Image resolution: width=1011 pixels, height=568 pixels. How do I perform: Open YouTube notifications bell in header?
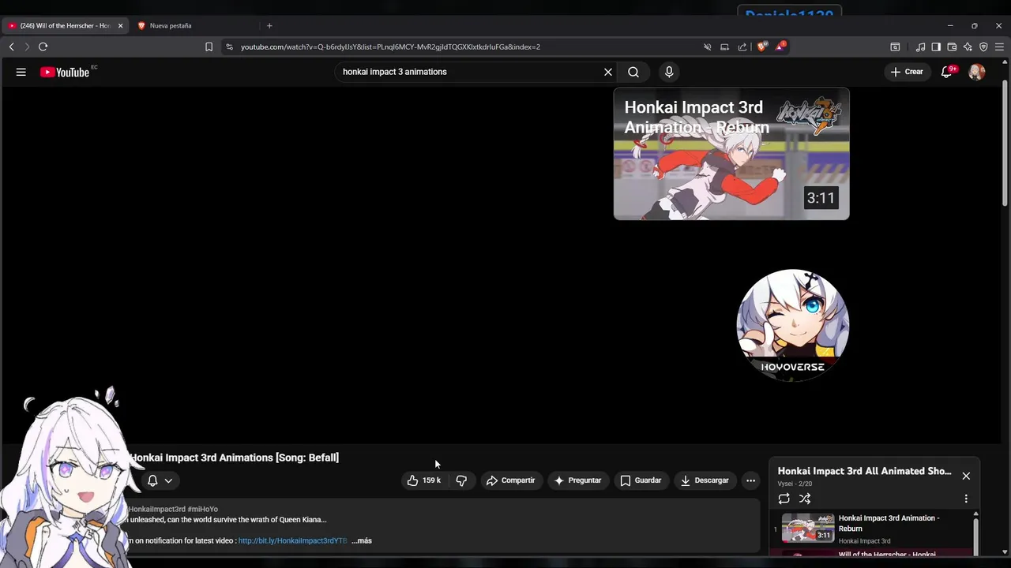[x=946, y=72]
